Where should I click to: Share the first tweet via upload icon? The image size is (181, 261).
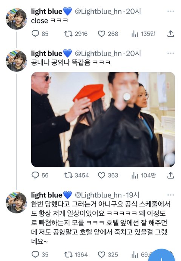click(170, 34)
